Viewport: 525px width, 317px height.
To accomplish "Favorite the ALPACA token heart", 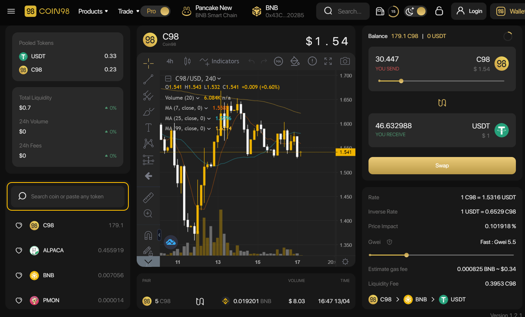I will click(19, 250).
